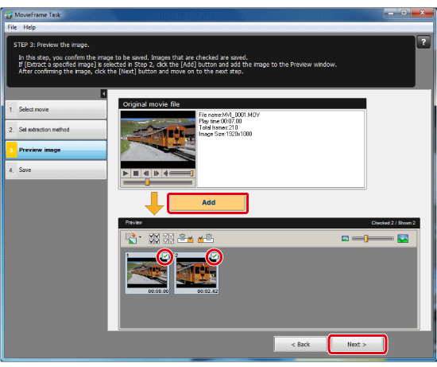Click the Next button

point(357,345)
